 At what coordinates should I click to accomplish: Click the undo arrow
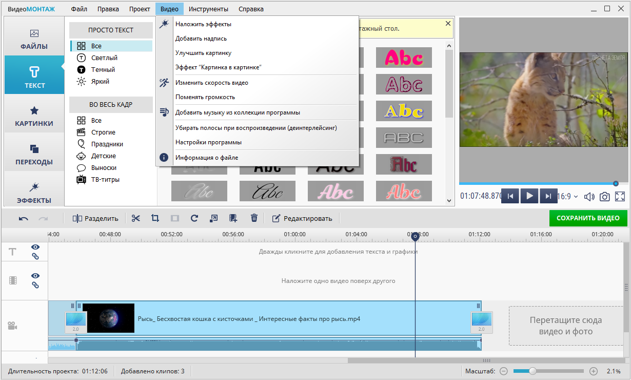point(24,218)
